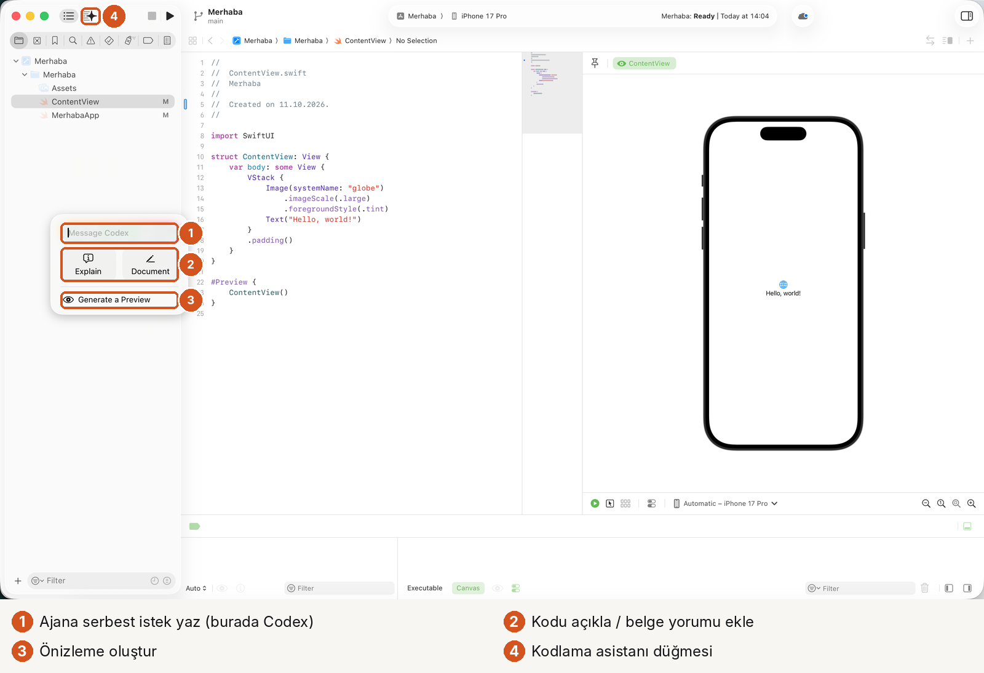
Task: Switch console to Executable output
Action: coord(424,588)
